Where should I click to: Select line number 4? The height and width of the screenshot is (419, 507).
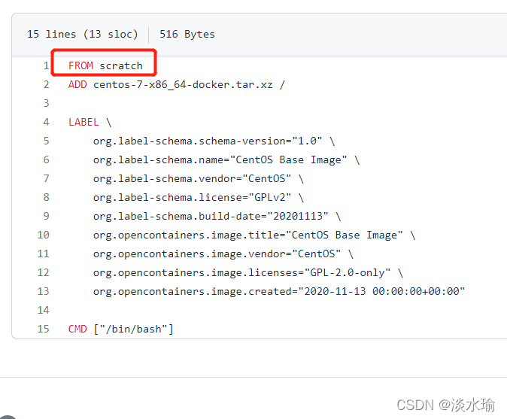coord(46,122)
